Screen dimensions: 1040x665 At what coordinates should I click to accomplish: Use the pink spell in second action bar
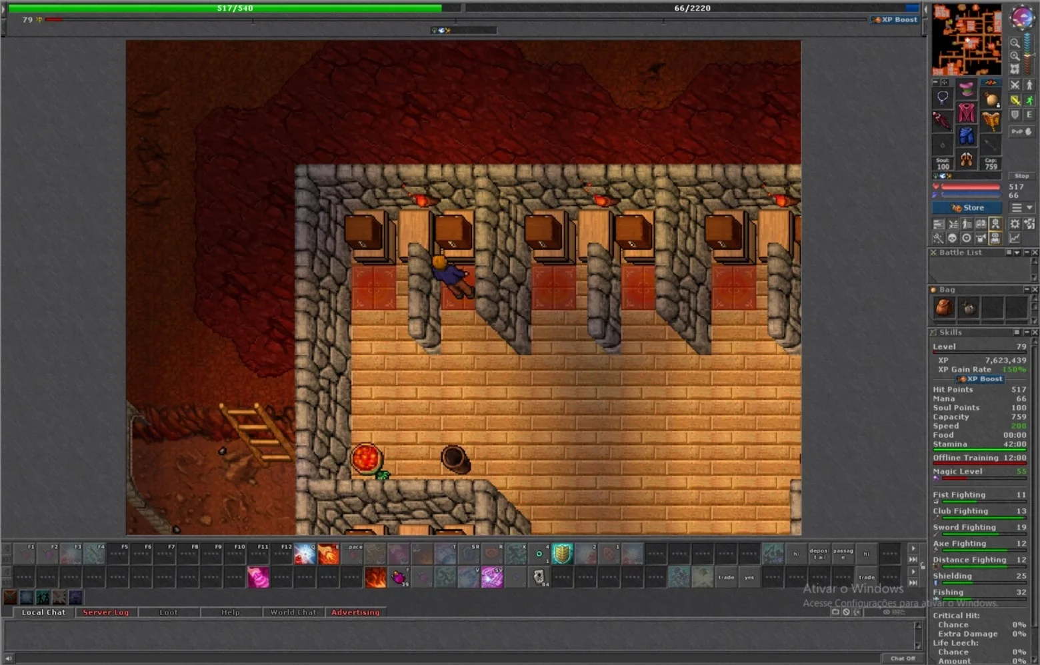point(259,577)
